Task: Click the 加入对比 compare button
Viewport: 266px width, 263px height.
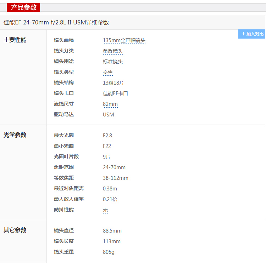Action: (x=252, y=34)
